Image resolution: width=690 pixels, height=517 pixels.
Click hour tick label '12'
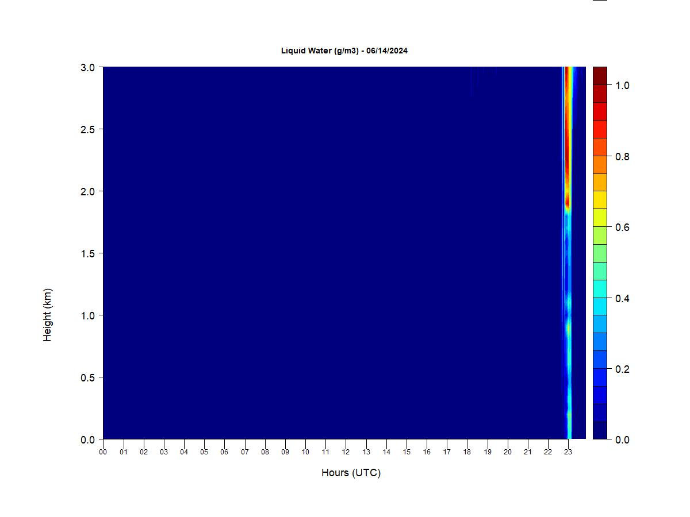coord(346,452)
